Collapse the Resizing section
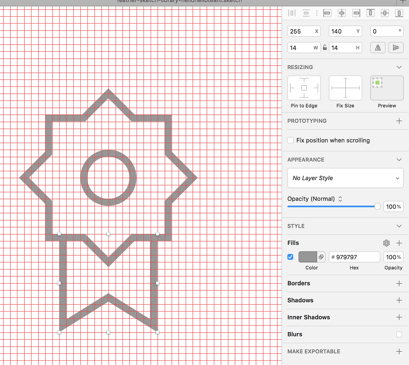This screenshot has width=409, height=365. tap(399, 67)
